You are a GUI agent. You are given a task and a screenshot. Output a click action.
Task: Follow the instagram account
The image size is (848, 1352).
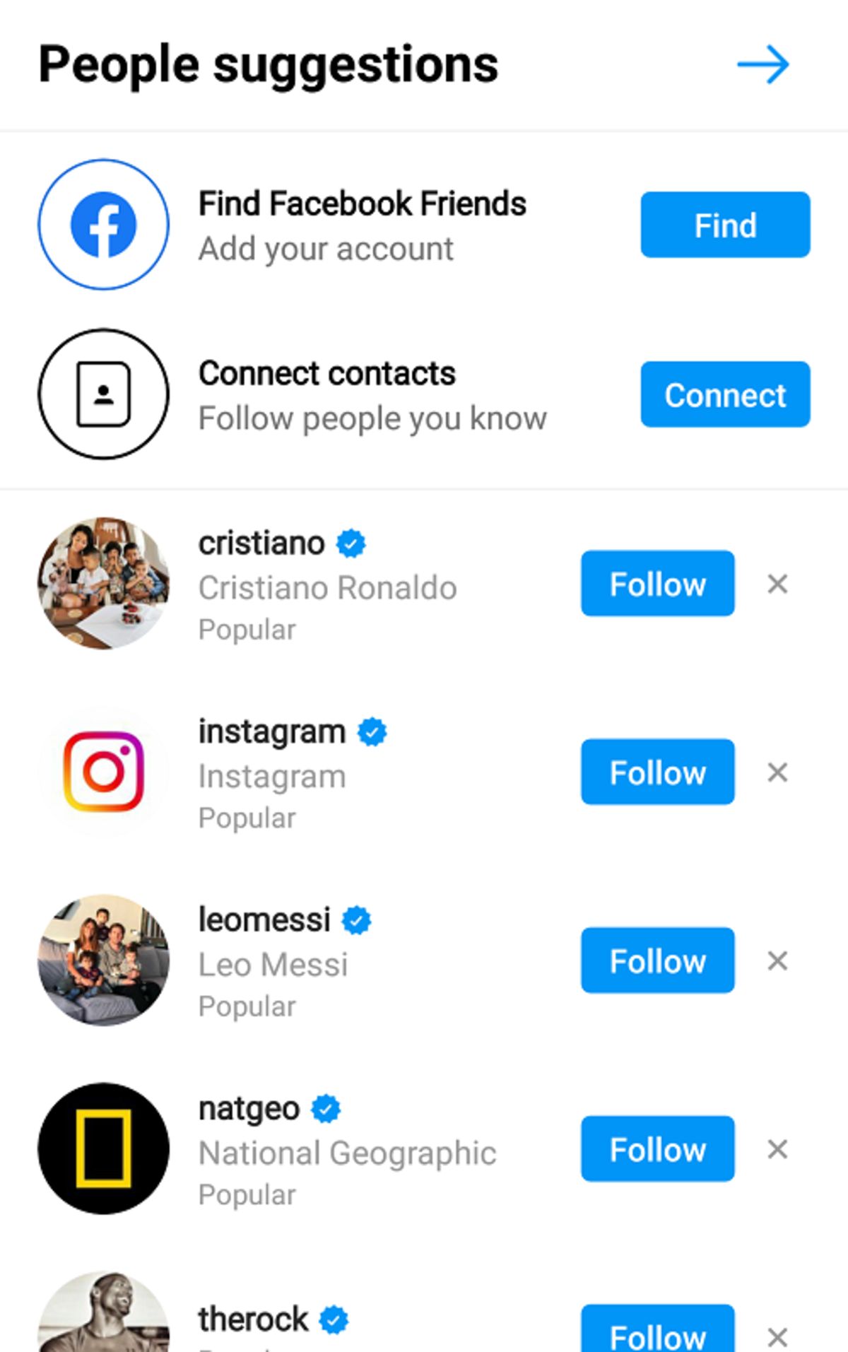pyautogui.click(x=658, y=772)
